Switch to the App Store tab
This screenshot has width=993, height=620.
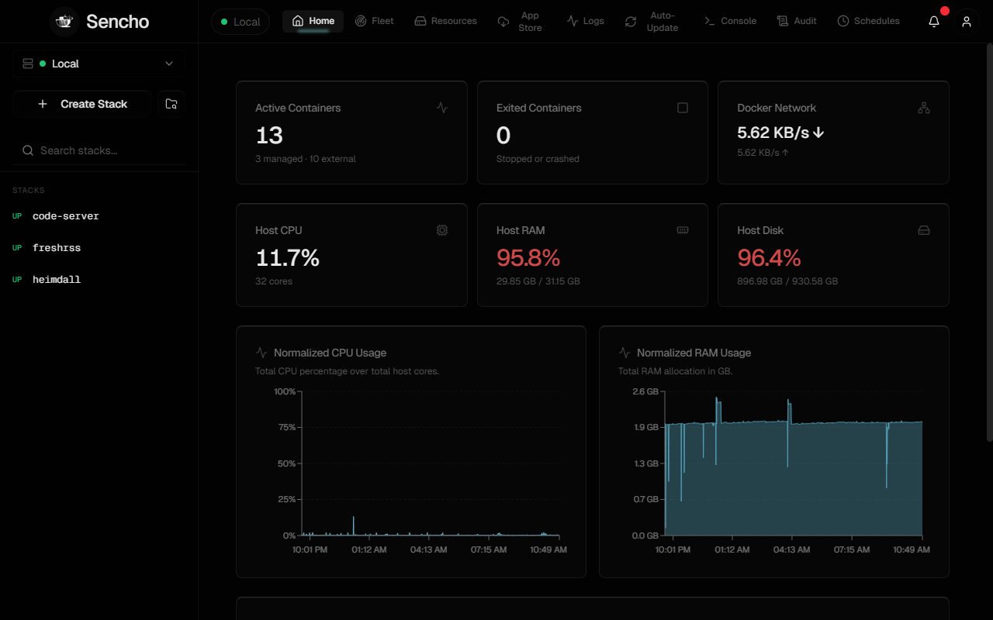click(520, 22)
